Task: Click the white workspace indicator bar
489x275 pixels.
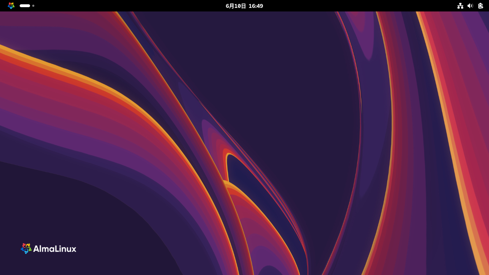Action: point(25,6)
